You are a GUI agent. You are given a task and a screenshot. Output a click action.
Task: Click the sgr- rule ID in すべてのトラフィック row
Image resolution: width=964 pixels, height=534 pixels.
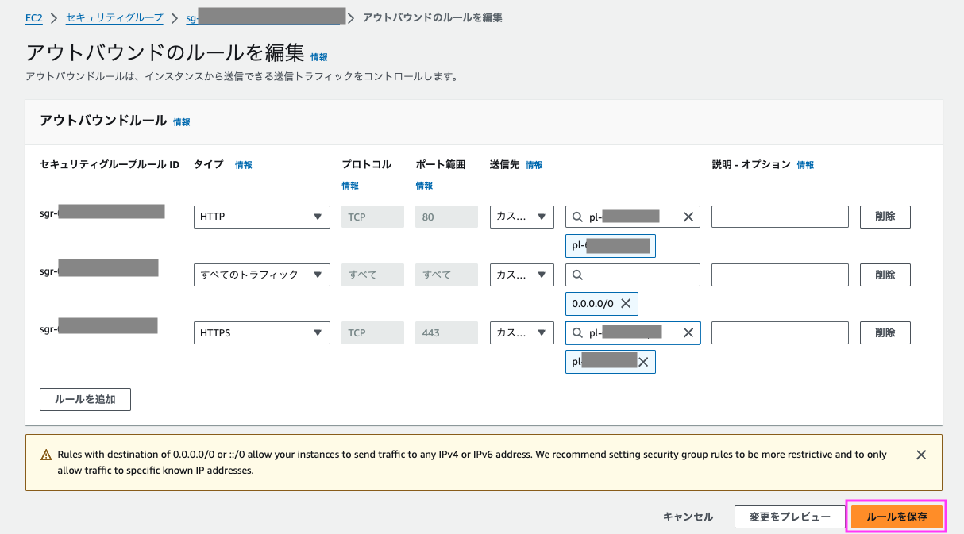point(99,270)
